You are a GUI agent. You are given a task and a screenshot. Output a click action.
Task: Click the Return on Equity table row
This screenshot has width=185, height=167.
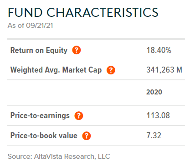pyautogui.click(x=96, y=50)
